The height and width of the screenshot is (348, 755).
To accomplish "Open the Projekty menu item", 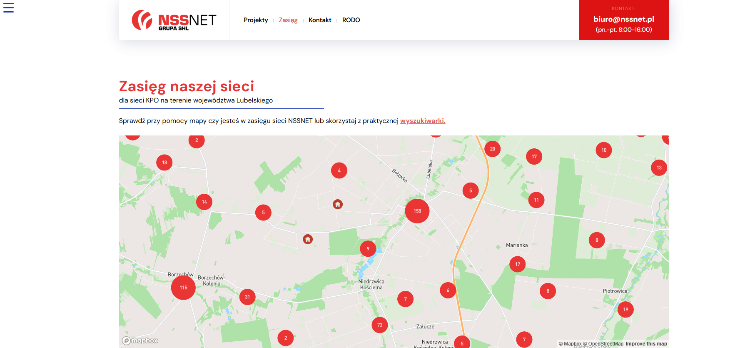I will [x=256, y=20].
